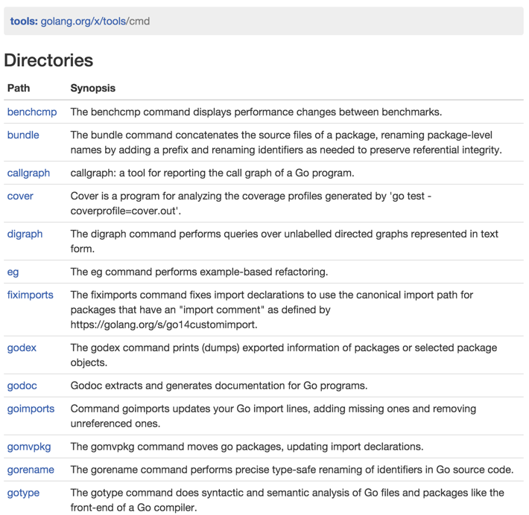Open the callgraph directory link
This screenshot has height=515, width=529.
click(28, 173)
